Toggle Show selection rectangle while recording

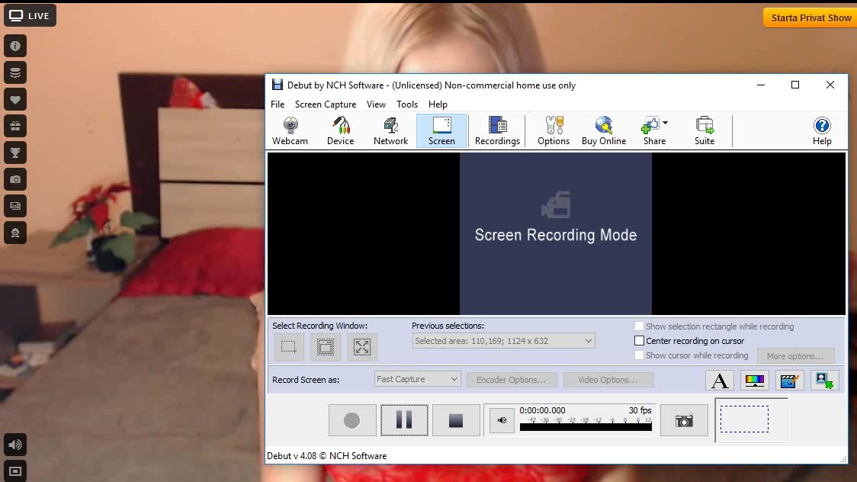[640, 326]
